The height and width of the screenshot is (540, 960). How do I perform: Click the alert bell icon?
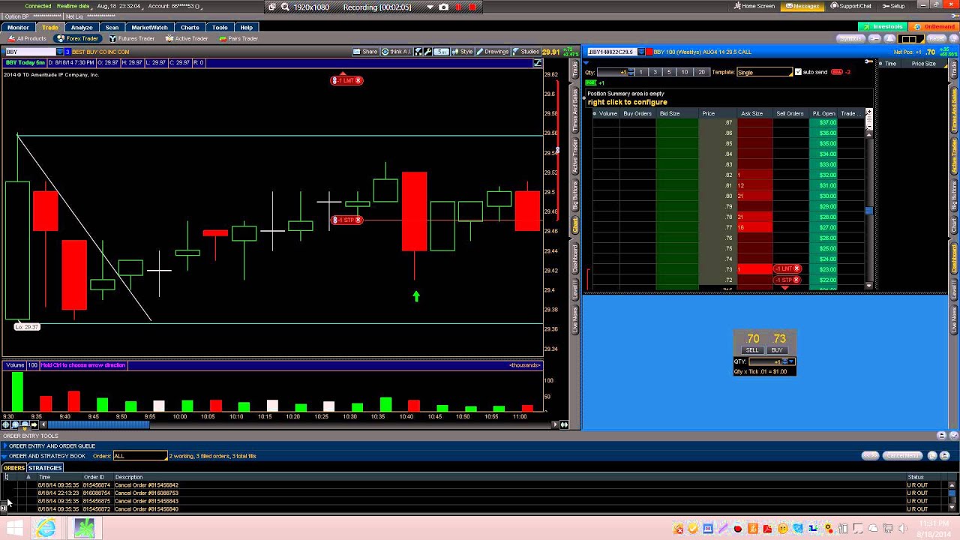(890, 38)
